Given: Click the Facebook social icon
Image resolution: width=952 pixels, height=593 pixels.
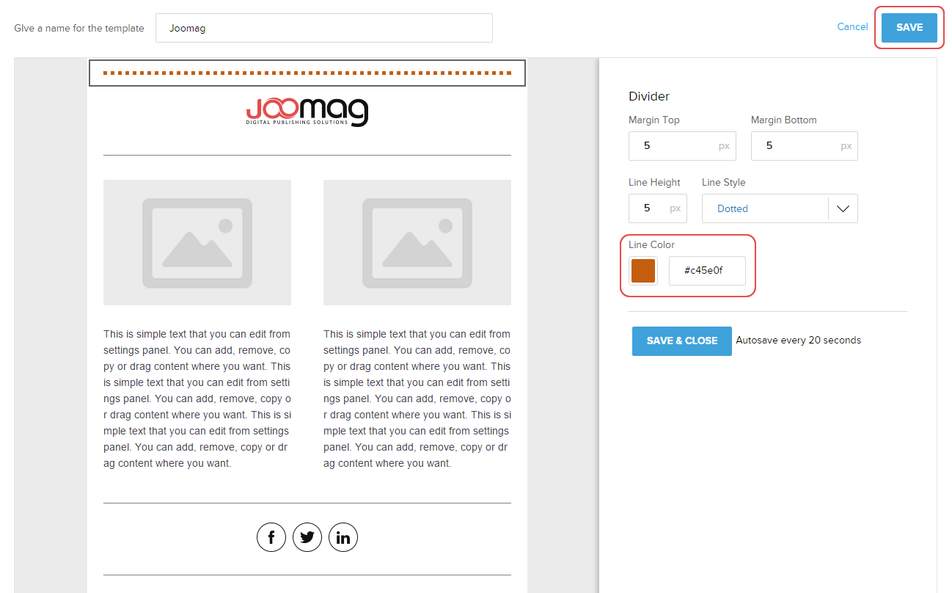Looking at the screenshot, I should pyautogui.click(x=271, y=537).
